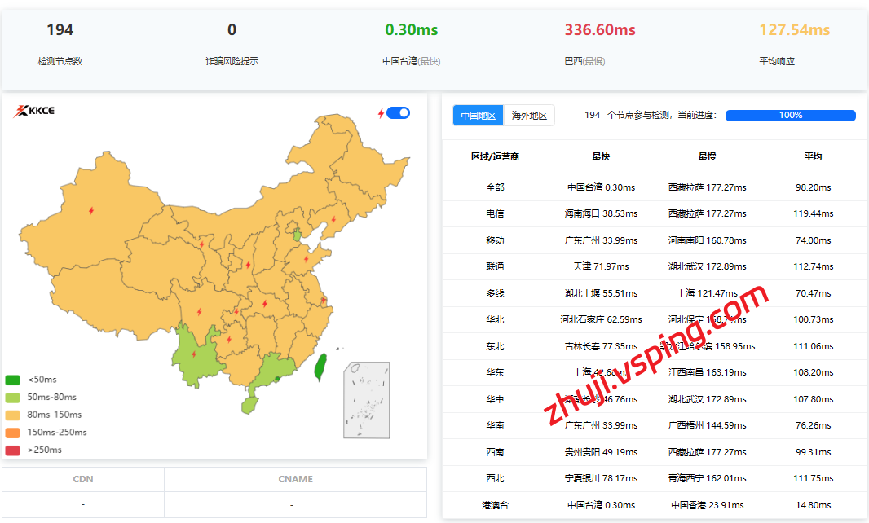This screenshot has width=869, height=523.
Task: Switch to the 海外地区 tab
Action: (x=529, y=116)
